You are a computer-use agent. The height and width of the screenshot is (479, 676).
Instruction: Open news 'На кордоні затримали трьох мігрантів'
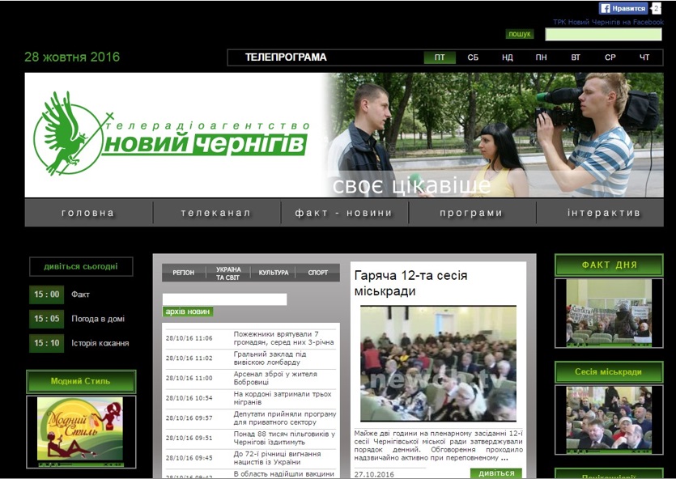pyautogui.click(x=283, y=398)
